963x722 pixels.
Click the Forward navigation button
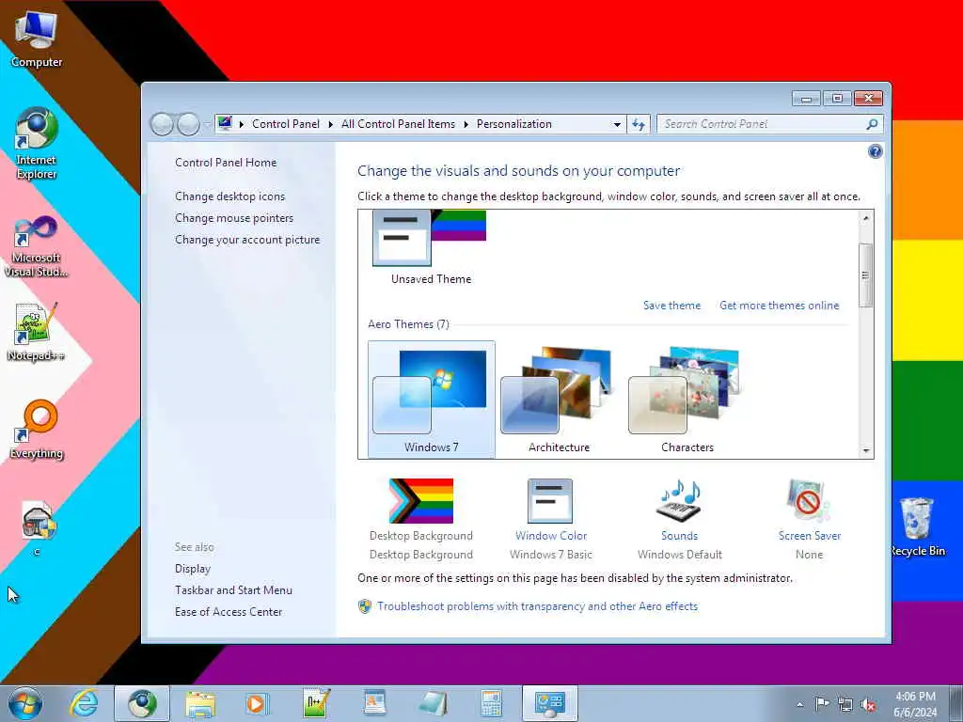tap(188, 124)
